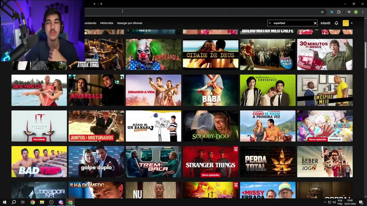Open the Jogador Nº1 title
367x206 pixels.
[x=39, y=190]
